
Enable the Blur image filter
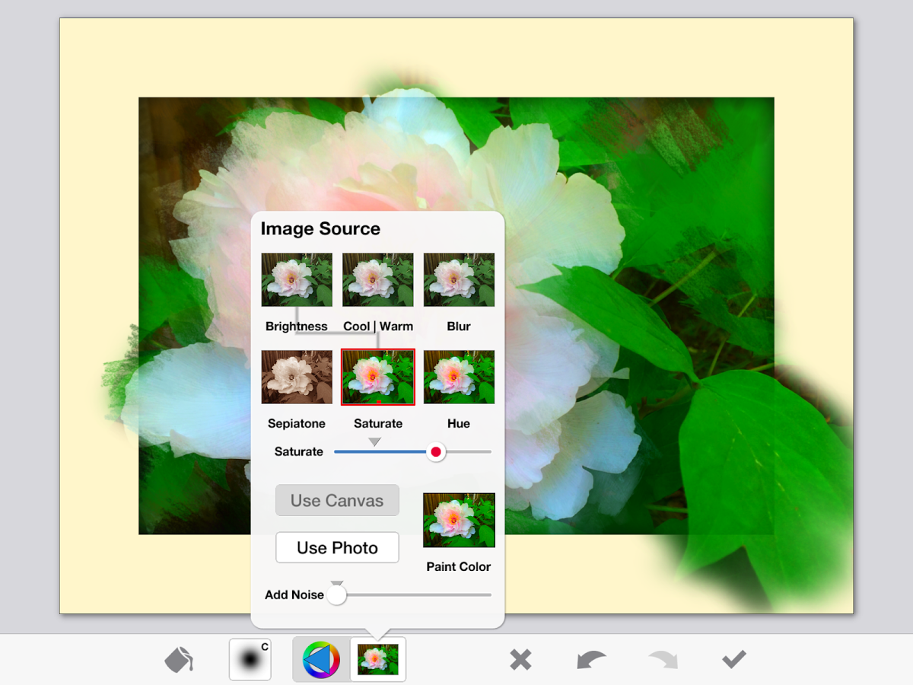[x=458, y=279]
